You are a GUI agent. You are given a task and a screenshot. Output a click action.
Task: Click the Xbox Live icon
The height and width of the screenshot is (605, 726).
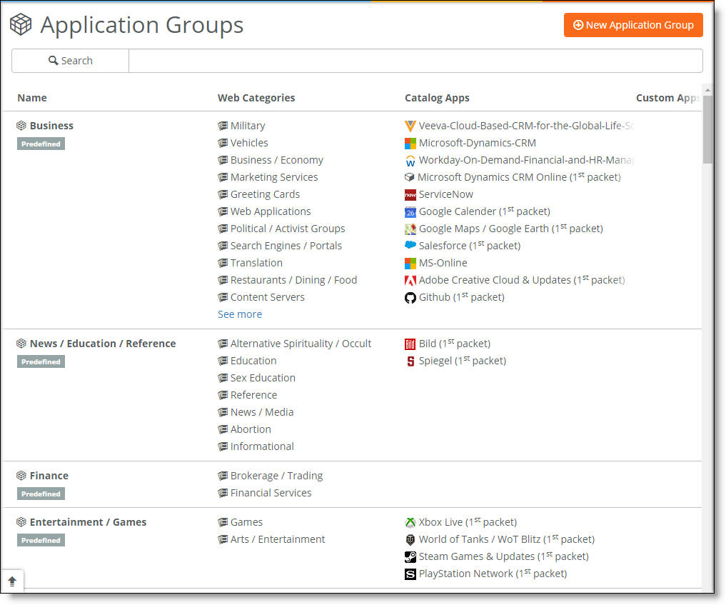(x=410, y=522)
